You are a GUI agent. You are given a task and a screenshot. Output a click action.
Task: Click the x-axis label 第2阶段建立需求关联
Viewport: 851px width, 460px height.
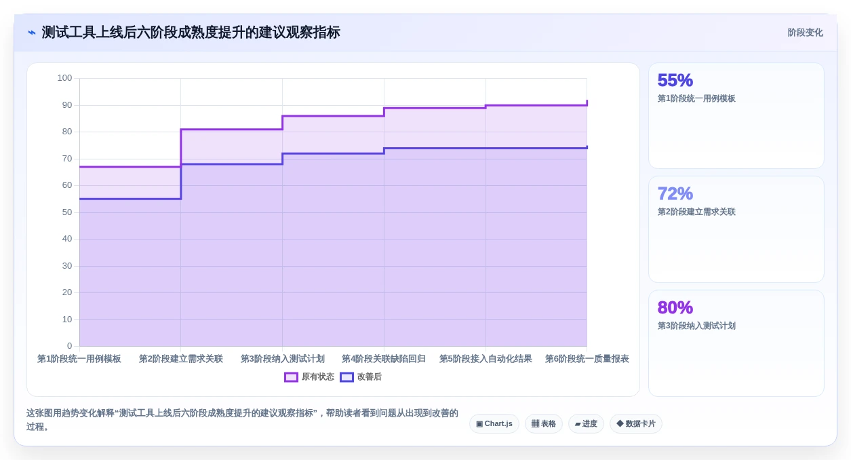[181, 359]
